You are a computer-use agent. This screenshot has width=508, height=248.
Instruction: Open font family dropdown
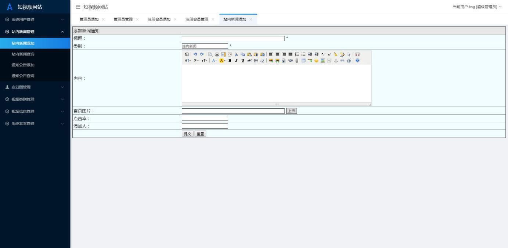click(x=196, y=60)
